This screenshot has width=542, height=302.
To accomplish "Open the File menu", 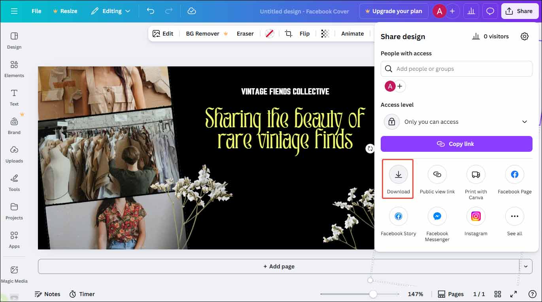I will [x=36, y=11].
